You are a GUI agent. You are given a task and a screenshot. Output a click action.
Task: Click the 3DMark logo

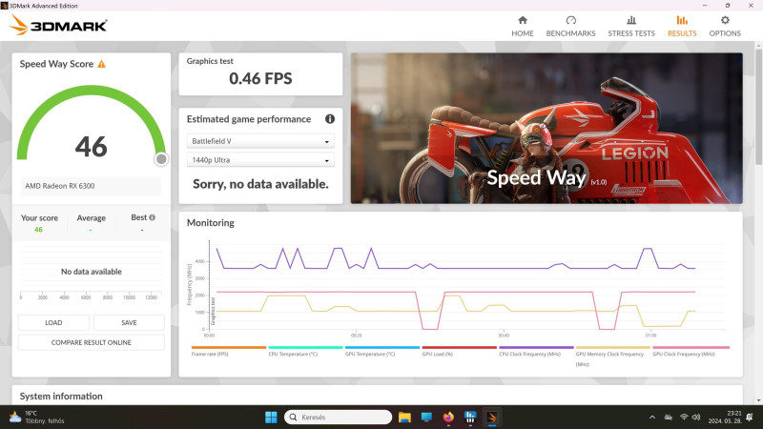coord(58,25)
